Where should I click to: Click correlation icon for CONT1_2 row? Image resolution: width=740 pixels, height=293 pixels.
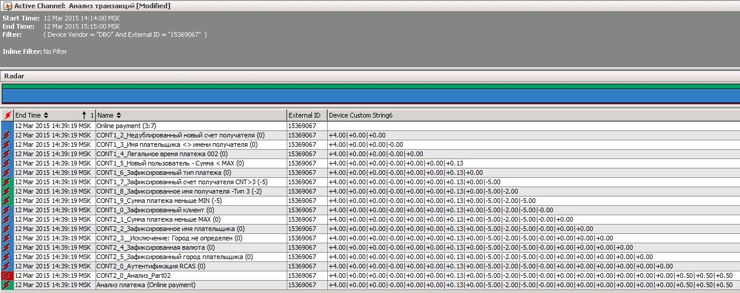pyautogui.click(x=7, y=135)
